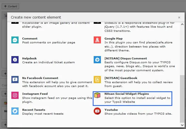The image size is (186, 129).
Task: Select Nitsan Social Widget Plugins title
Action: [x=127, y=94]
